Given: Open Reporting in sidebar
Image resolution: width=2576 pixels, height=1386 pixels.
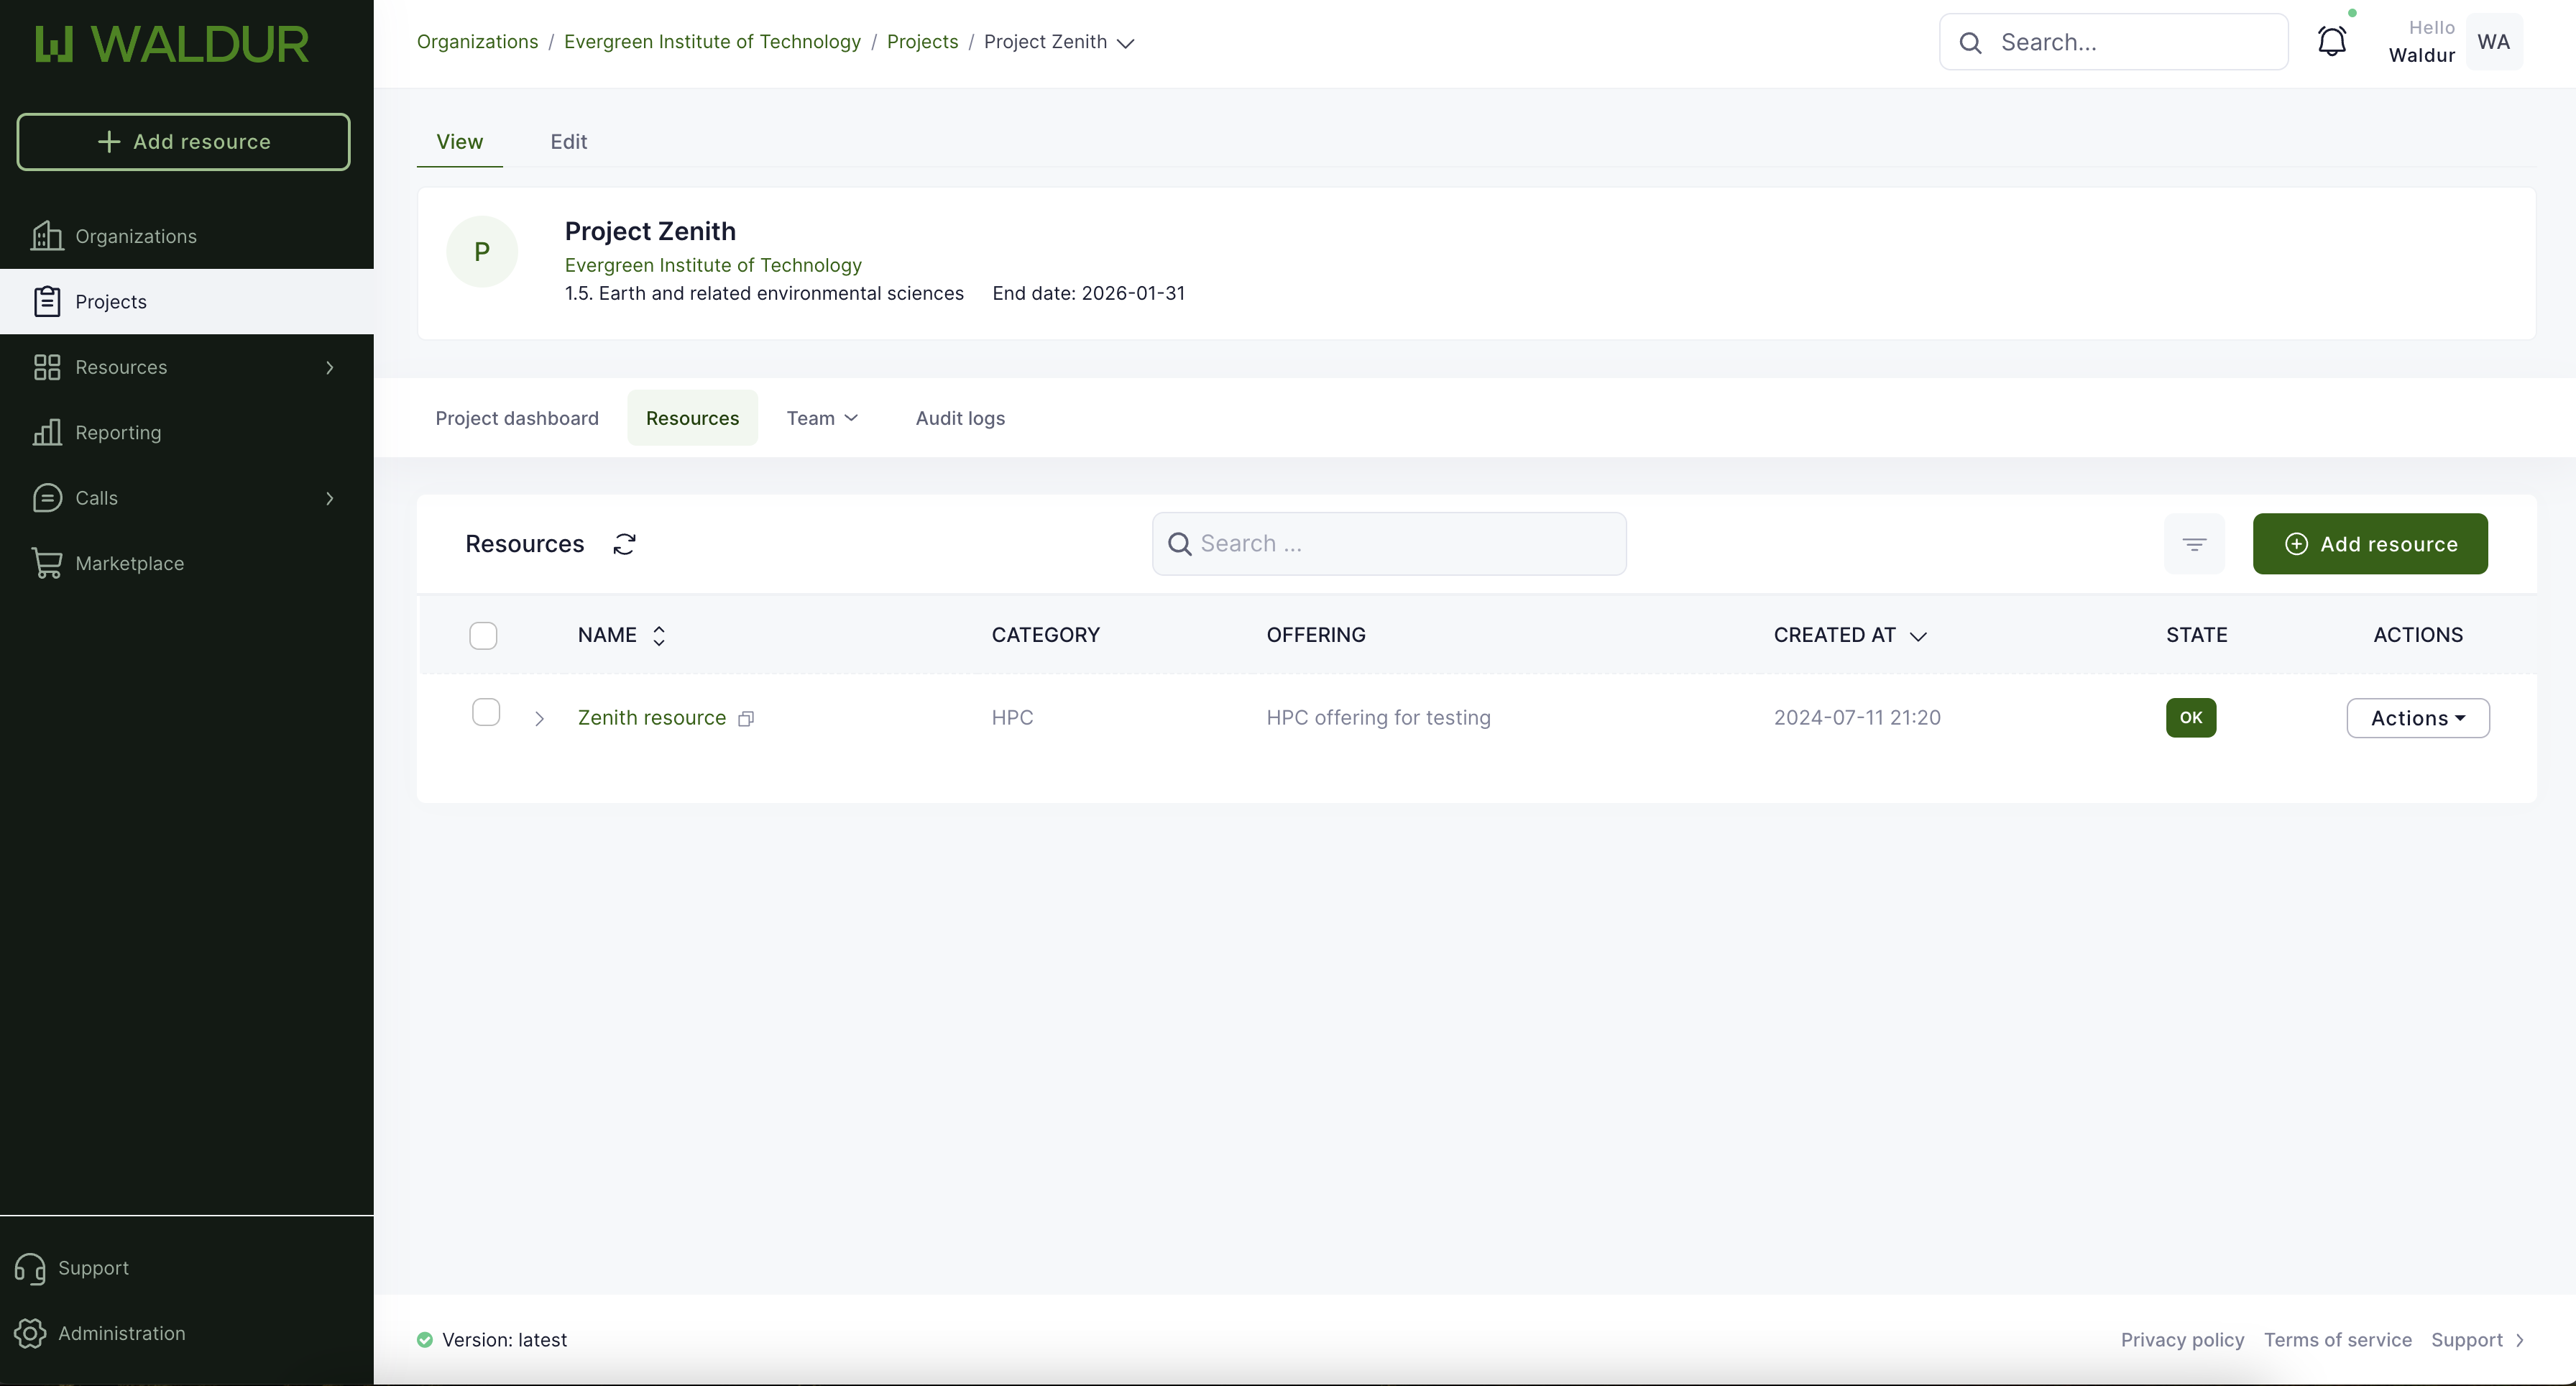Looking at the screenshot, I should point(118,432).
